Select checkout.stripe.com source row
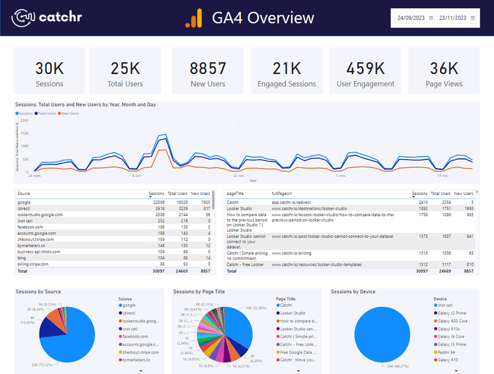This screenshot has height=374, width=494. pos(114,239)
